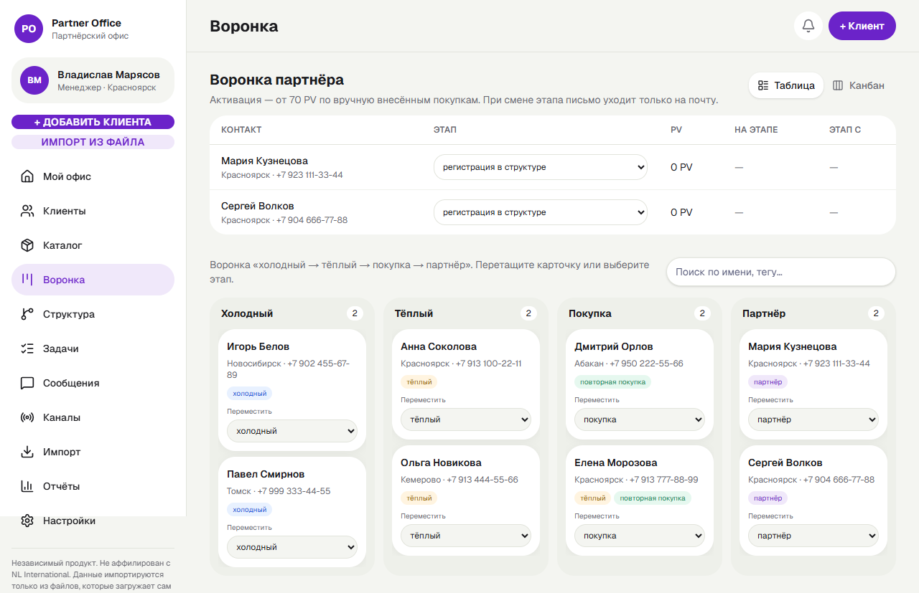Screen dimensions: 919x593
Task: Expand stage select on Елена Морозова card
Action: click(x=640, y=536)
